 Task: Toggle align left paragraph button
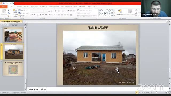click(x=59, y=15)
